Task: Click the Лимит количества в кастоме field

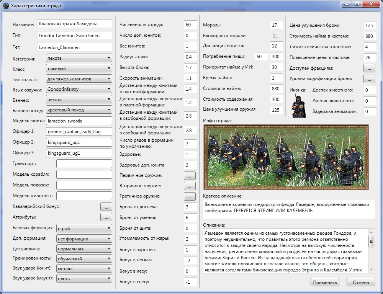Action: (370, 47)
